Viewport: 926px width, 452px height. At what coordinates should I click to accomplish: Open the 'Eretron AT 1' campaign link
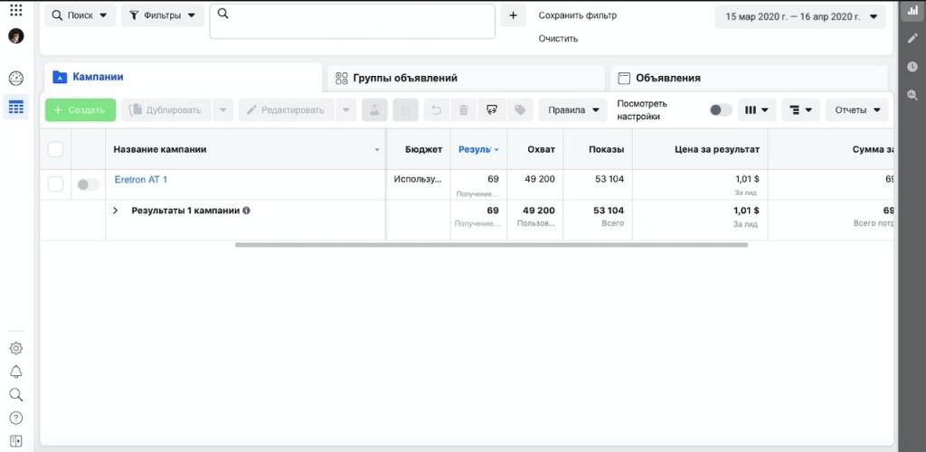[x=141, y=180]
